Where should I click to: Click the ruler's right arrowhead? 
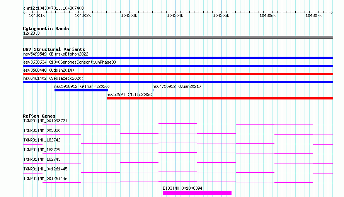332,12
